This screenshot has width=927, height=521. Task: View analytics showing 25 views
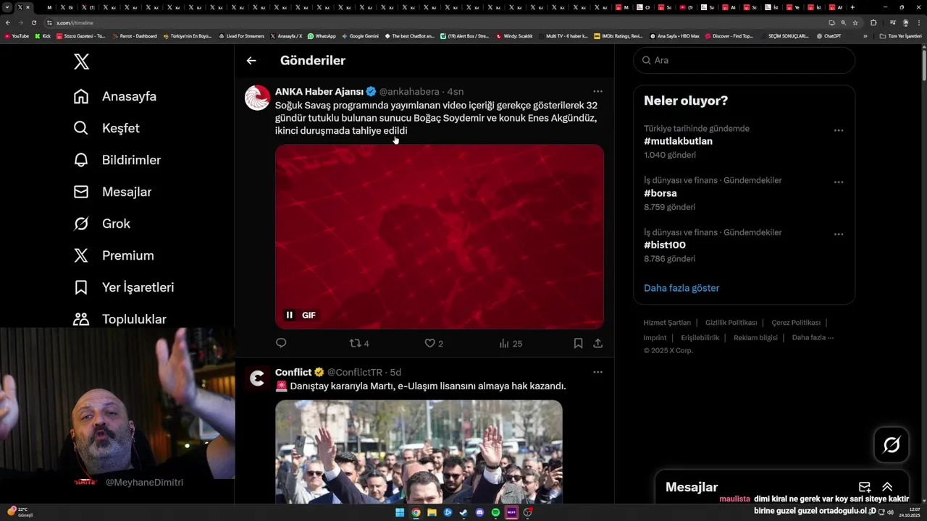pyautogui.click(x=511, y=343)
